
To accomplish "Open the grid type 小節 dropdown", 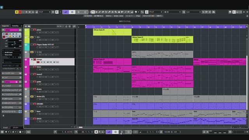I will [x=172, y=12].
